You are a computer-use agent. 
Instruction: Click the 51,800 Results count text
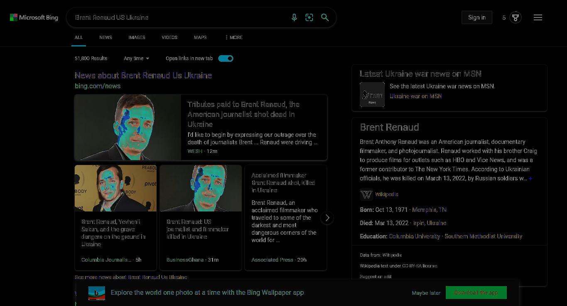pyautogui.click(x=91, y=58)
